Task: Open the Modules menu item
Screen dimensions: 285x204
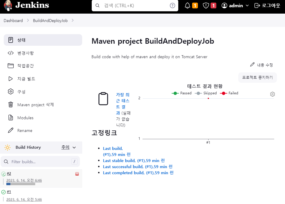Action: click(43, 117)
